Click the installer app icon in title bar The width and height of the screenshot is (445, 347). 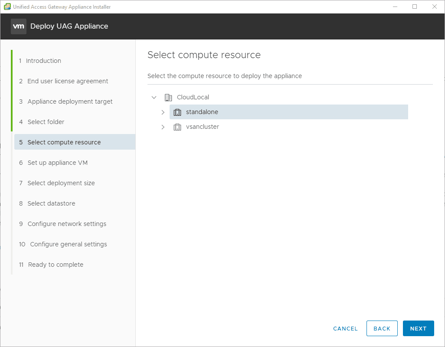click(7, 7)
